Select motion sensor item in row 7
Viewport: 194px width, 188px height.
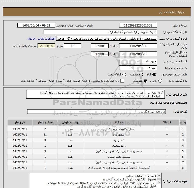[119, 162]
